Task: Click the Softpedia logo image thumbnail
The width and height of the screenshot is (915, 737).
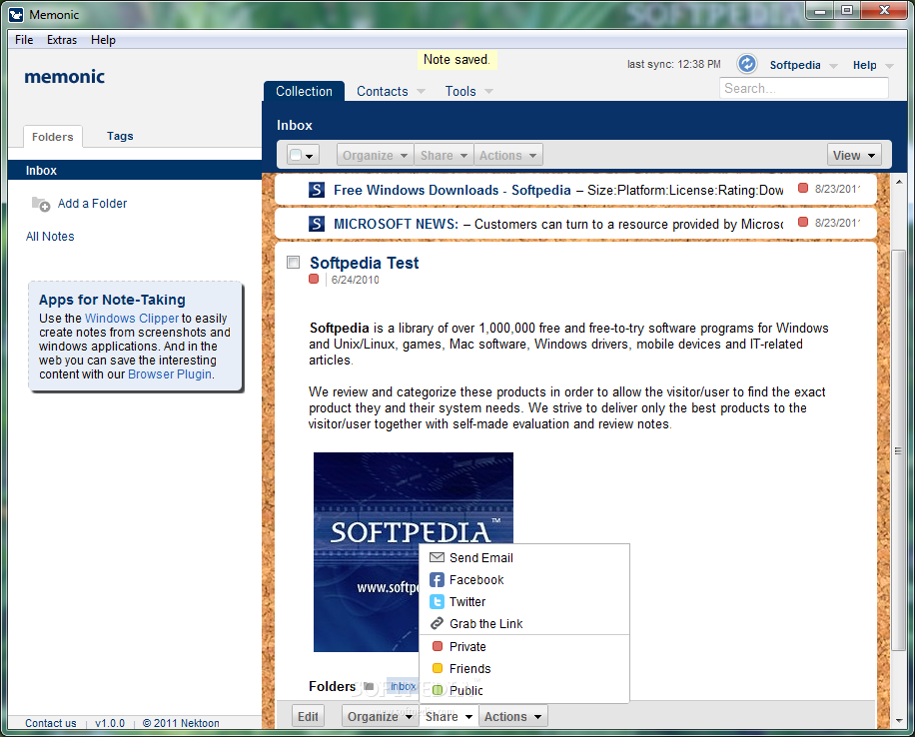Action: [414, 551]
